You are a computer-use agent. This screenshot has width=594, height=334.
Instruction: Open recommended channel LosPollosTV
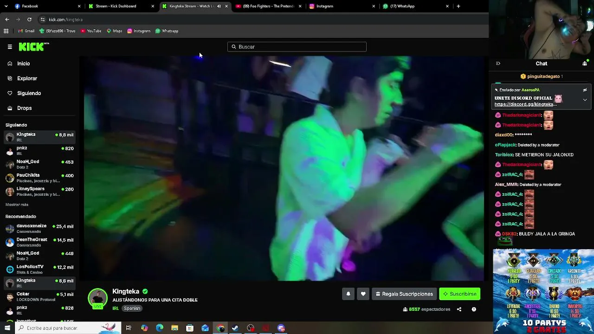pos(39,269)
